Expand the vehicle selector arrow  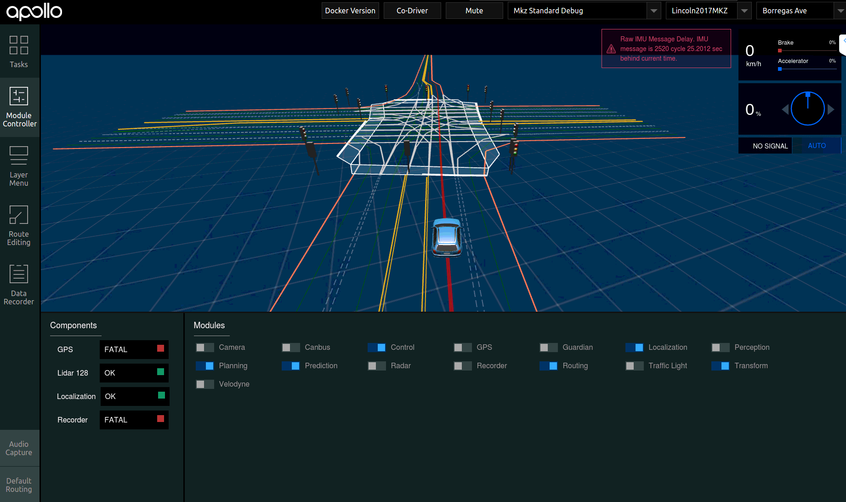(744, 11)
